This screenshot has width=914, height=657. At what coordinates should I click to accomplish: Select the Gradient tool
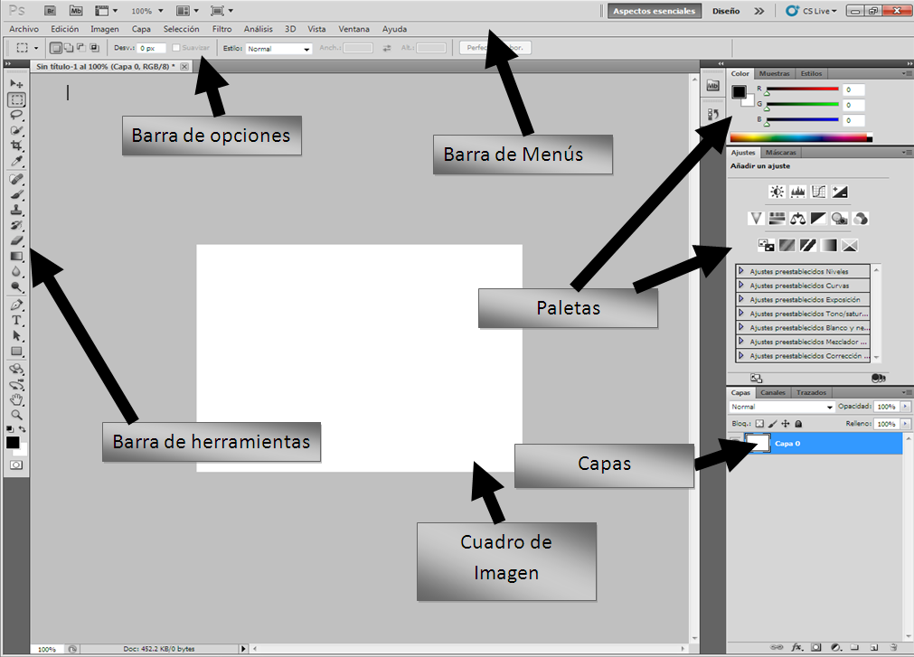(x=16, y=257)
